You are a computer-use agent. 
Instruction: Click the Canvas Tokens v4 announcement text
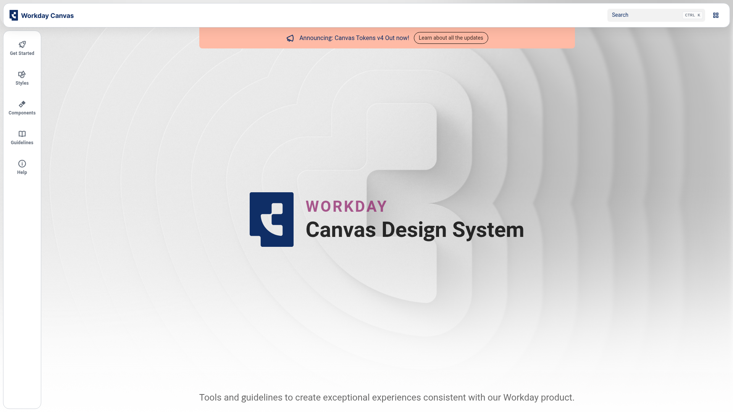(354, 38)
